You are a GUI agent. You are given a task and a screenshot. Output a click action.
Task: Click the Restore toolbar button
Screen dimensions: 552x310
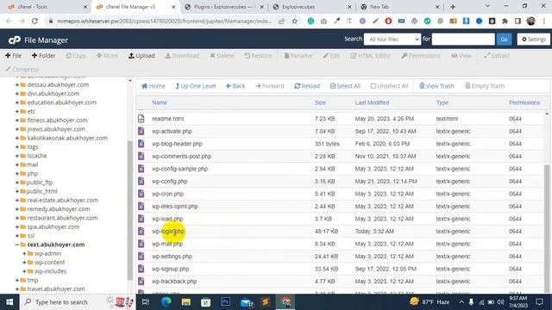click(258, 55)
